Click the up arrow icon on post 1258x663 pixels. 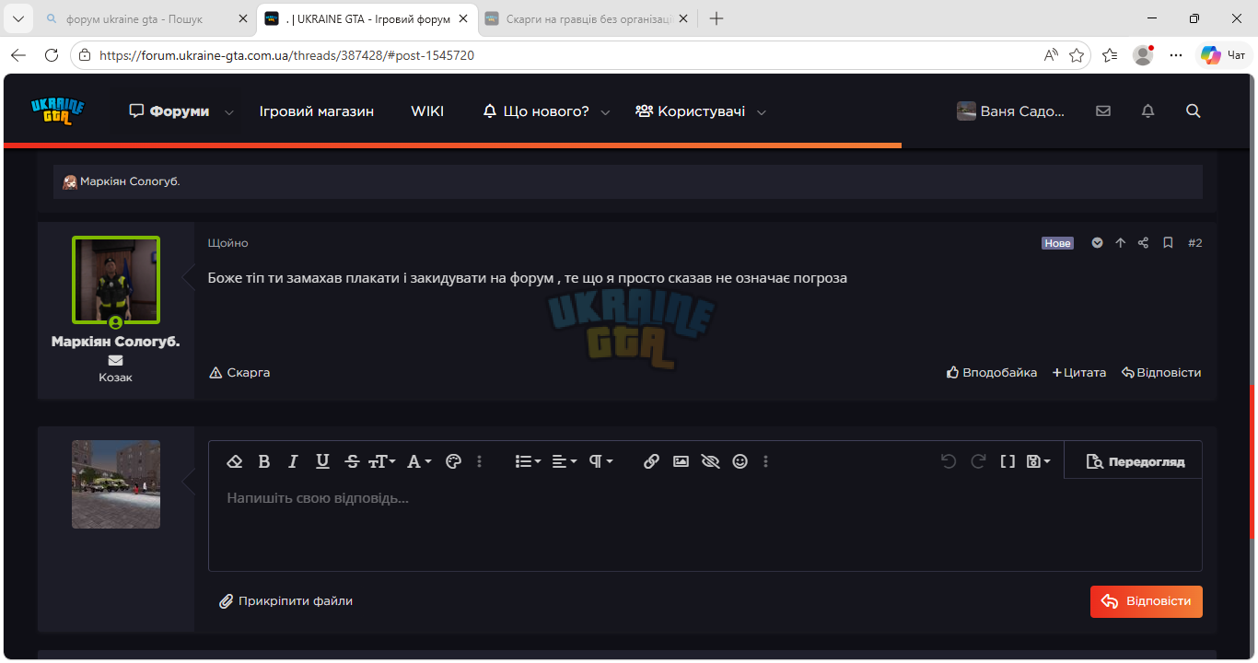click(1120, 243)
